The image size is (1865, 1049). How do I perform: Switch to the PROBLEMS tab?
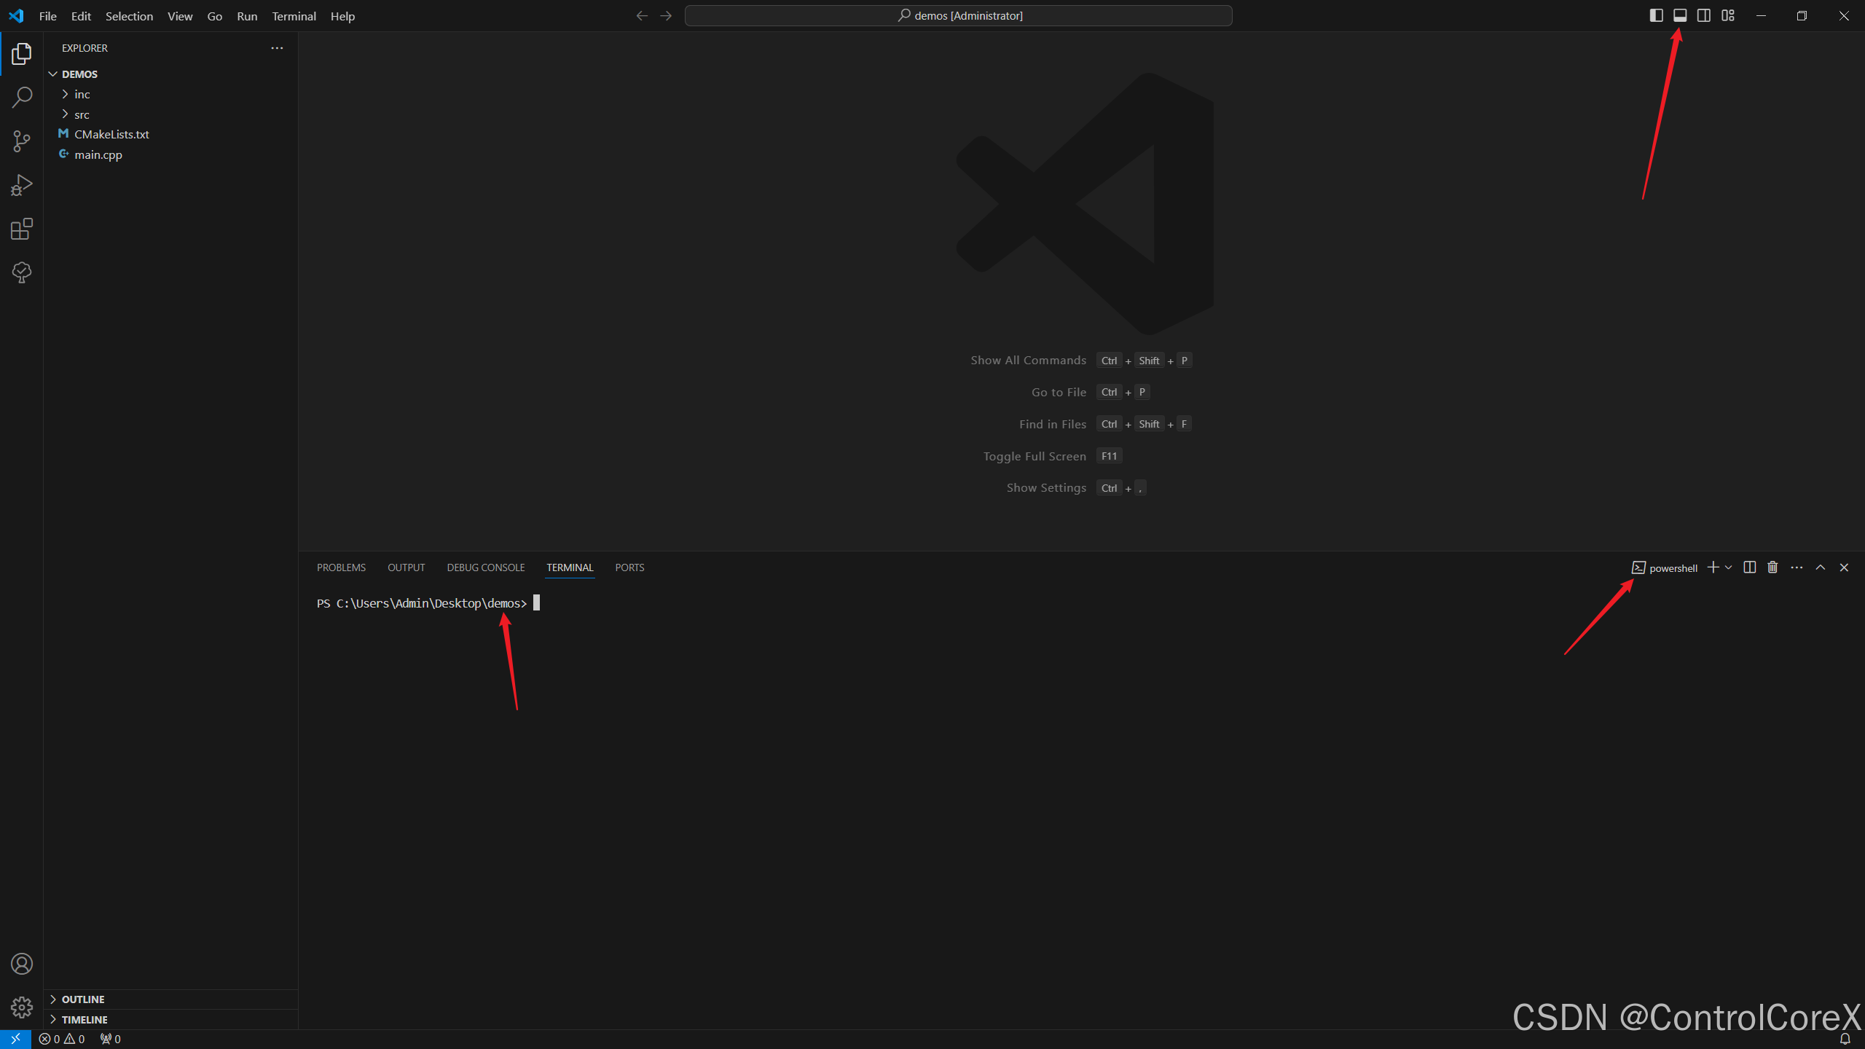click(x=340, y=567)
